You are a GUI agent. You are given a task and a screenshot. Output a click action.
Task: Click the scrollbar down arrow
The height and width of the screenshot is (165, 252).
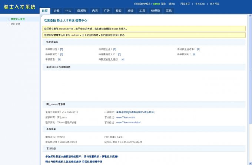(x=250, y=164)
